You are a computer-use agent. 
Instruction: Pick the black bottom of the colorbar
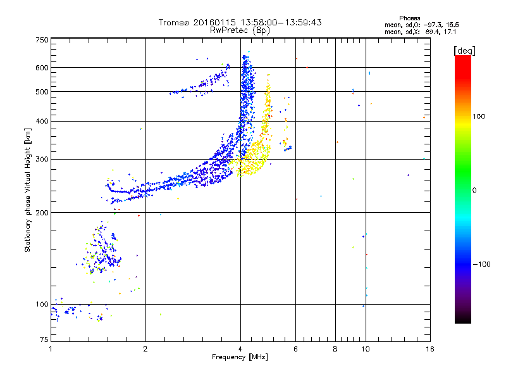[x=463, y=319]
